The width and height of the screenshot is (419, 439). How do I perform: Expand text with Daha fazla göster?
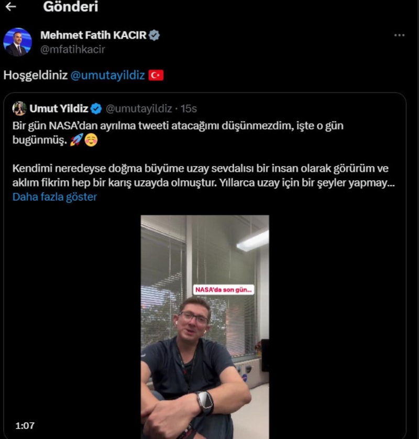(54, 197)
